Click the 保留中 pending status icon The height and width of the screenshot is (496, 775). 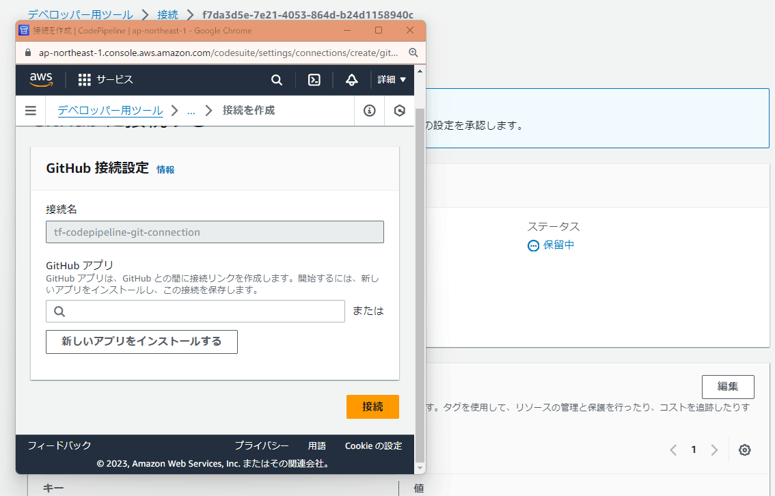533,245
